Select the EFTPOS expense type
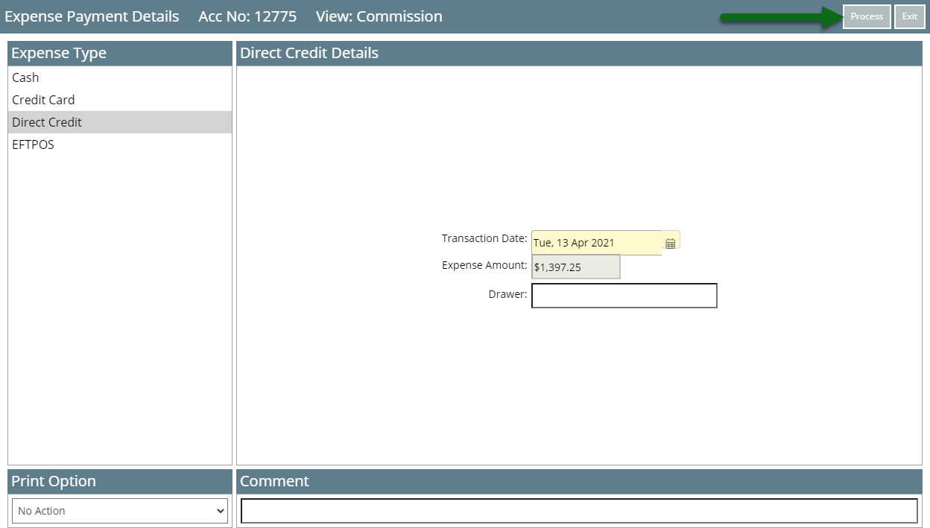The height and width of the screenshot is (528, 930). pyautogui.click(x=120, y=144)
